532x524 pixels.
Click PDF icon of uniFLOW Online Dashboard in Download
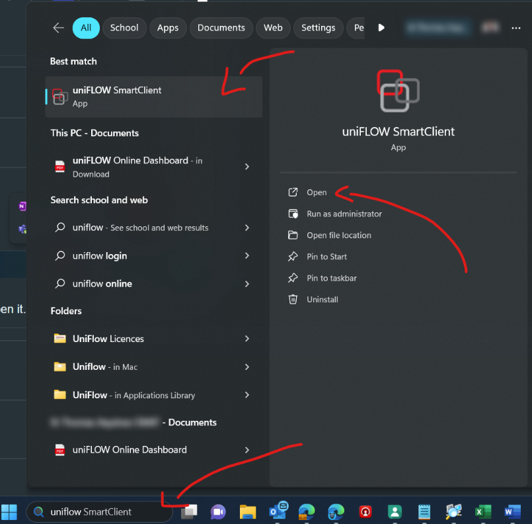(59, 167)
